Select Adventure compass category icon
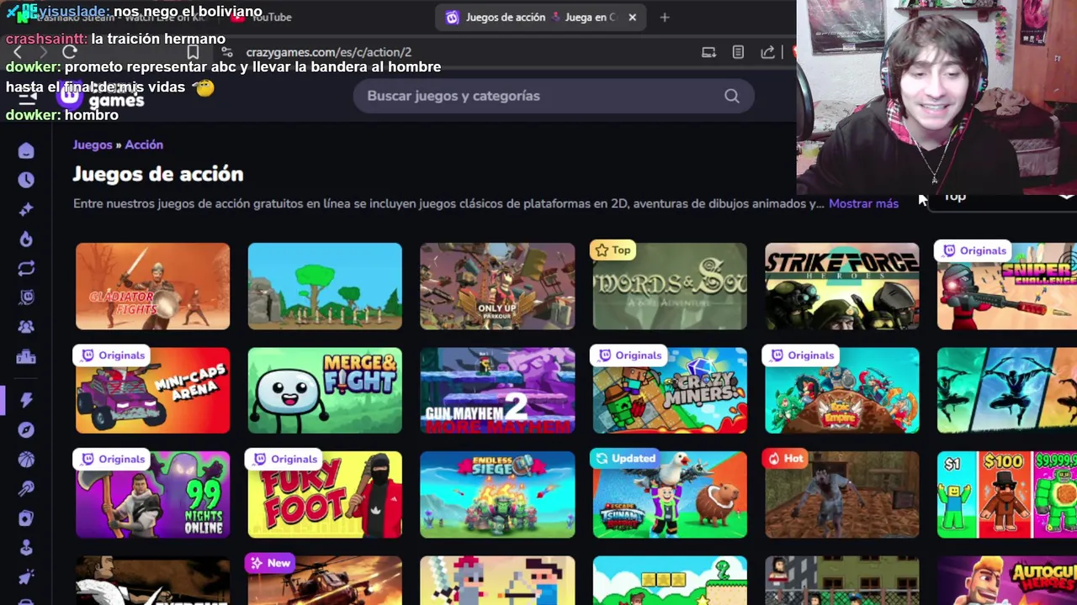Viewport: 1077px width, 605px height. pyautogui.click(x=26, y=429)
